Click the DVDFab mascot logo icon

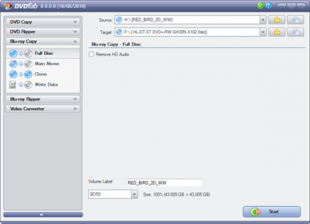(7, 6)
